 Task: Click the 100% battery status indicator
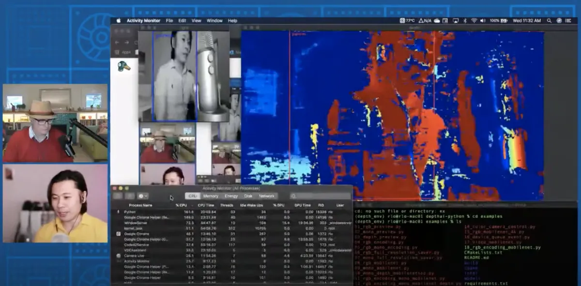point(500,21)
